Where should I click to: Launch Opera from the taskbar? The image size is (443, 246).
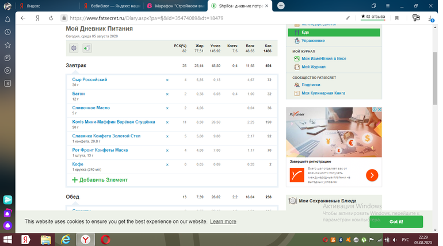pyautogui.click(x=105, y=240)
